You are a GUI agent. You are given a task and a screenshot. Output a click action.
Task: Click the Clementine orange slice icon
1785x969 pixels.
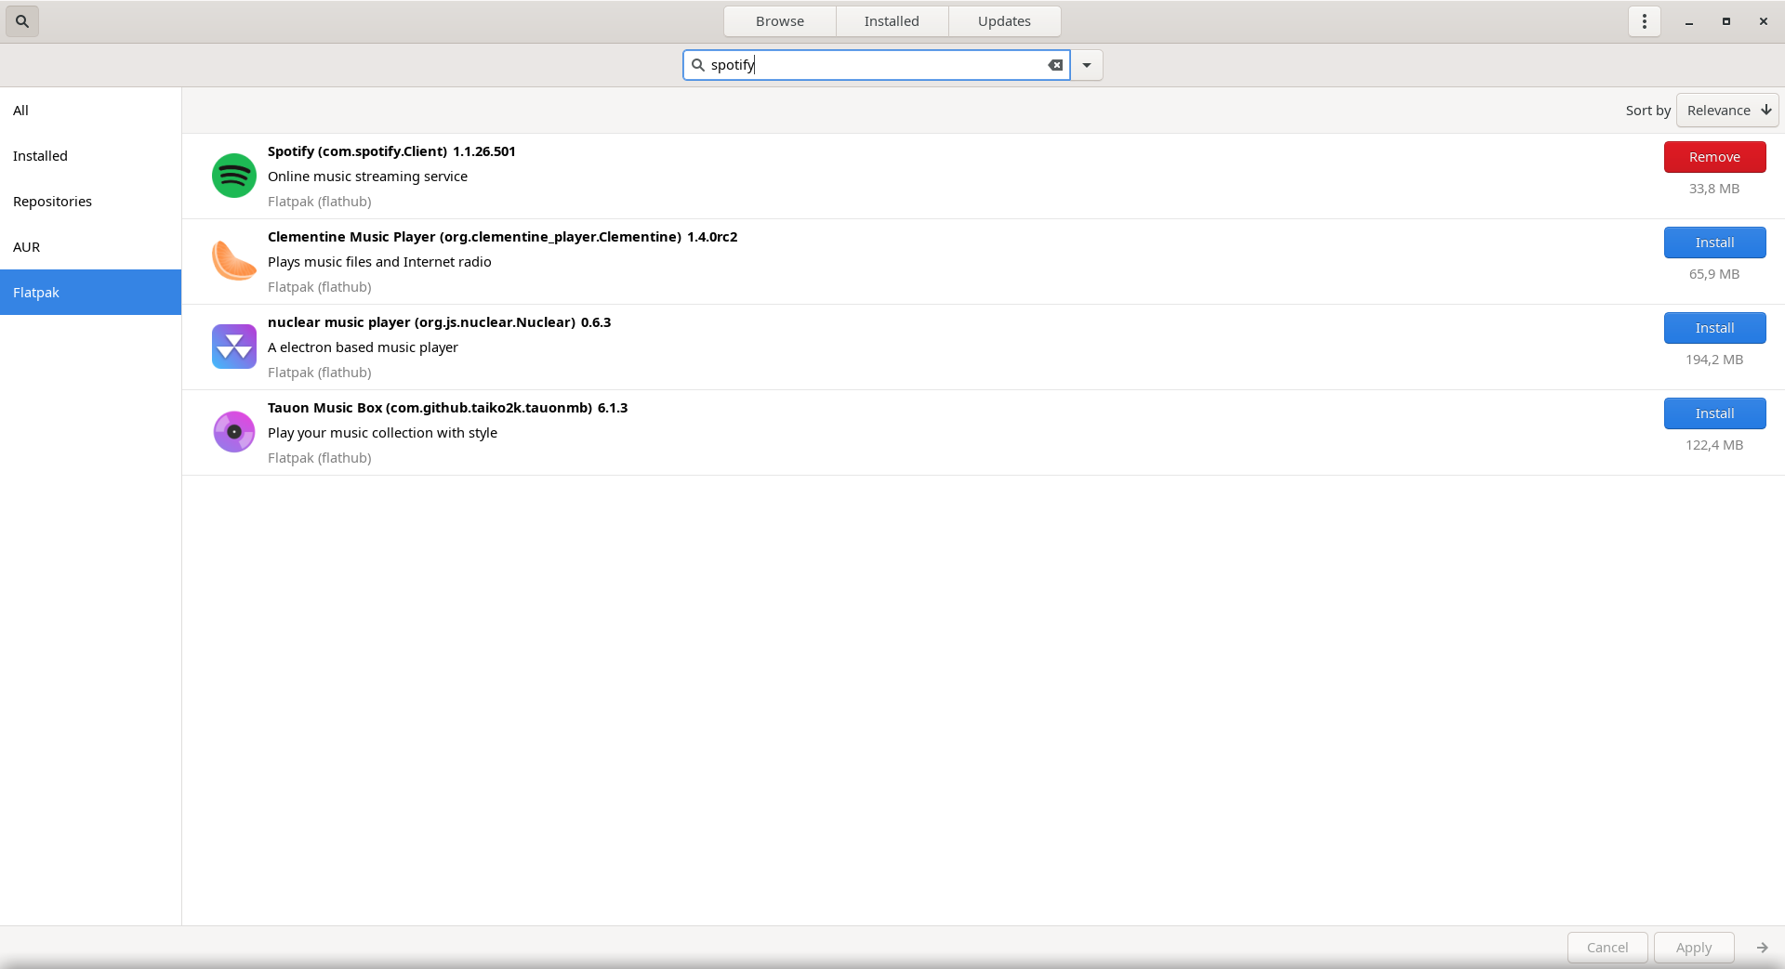click(234, 261)
